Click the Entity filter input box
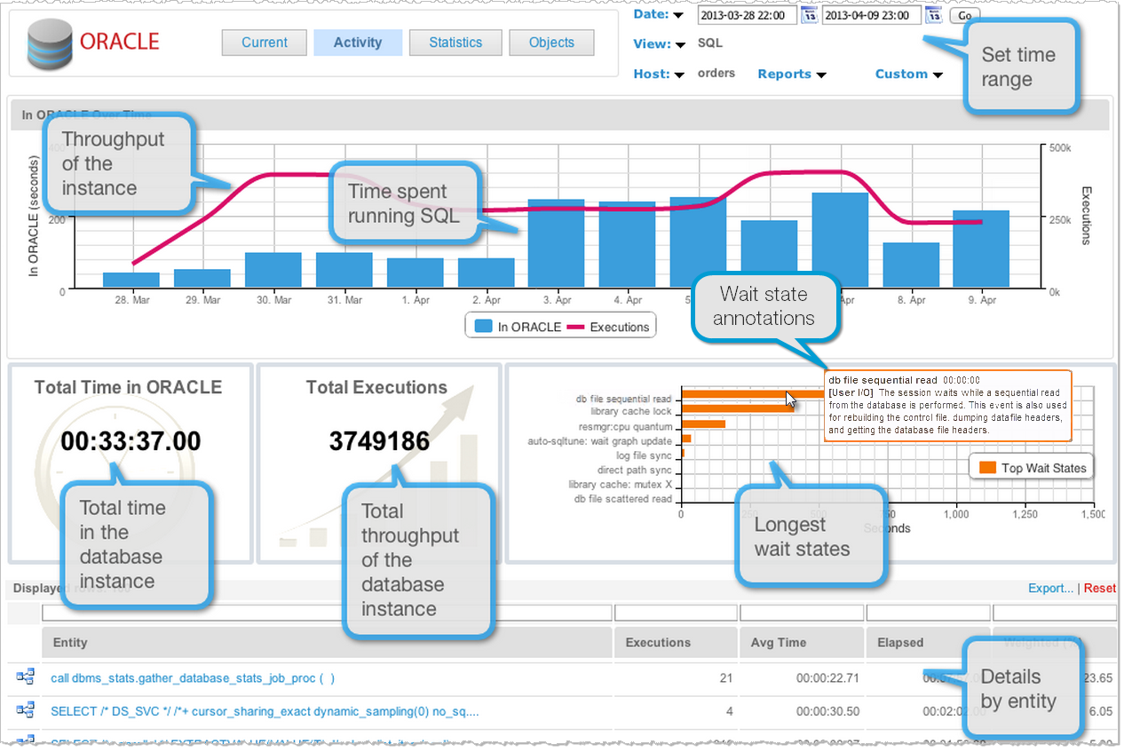Image resolution: width=1124 pixels, height=752 pixels. pyautogui.click(x=327, y=613)
